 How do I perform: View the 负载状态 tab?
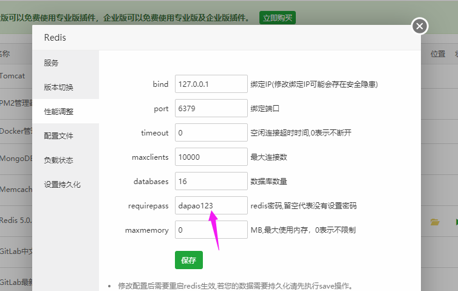coord(66,160)
